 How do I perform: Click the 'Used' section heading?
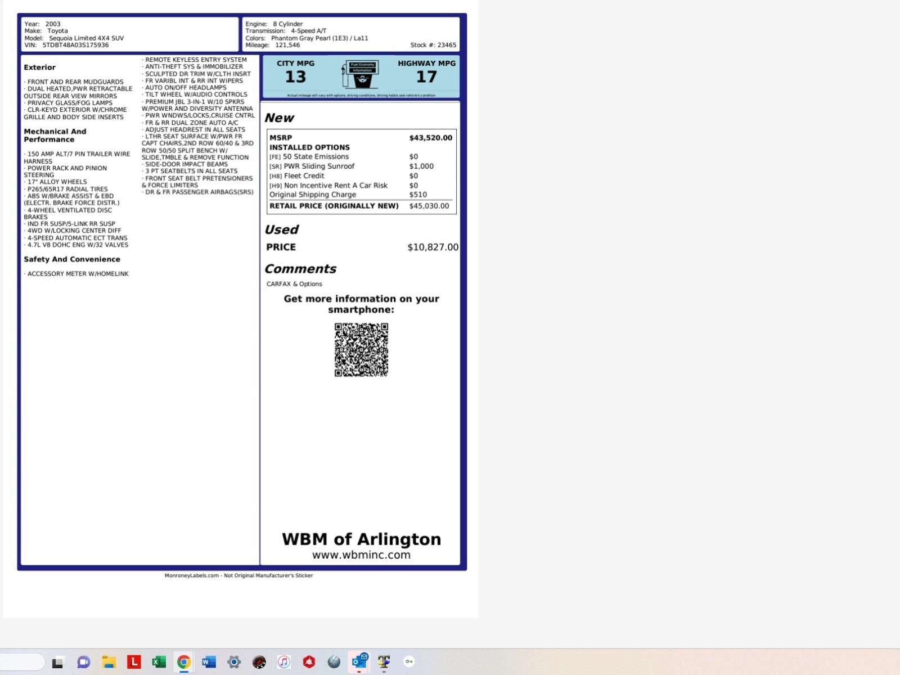[281, 229]
